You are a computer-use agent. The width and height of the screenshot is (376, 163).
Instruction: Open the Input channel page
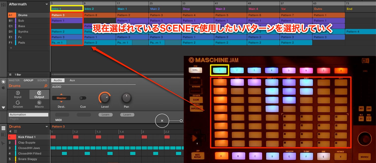tap(18, 94)
